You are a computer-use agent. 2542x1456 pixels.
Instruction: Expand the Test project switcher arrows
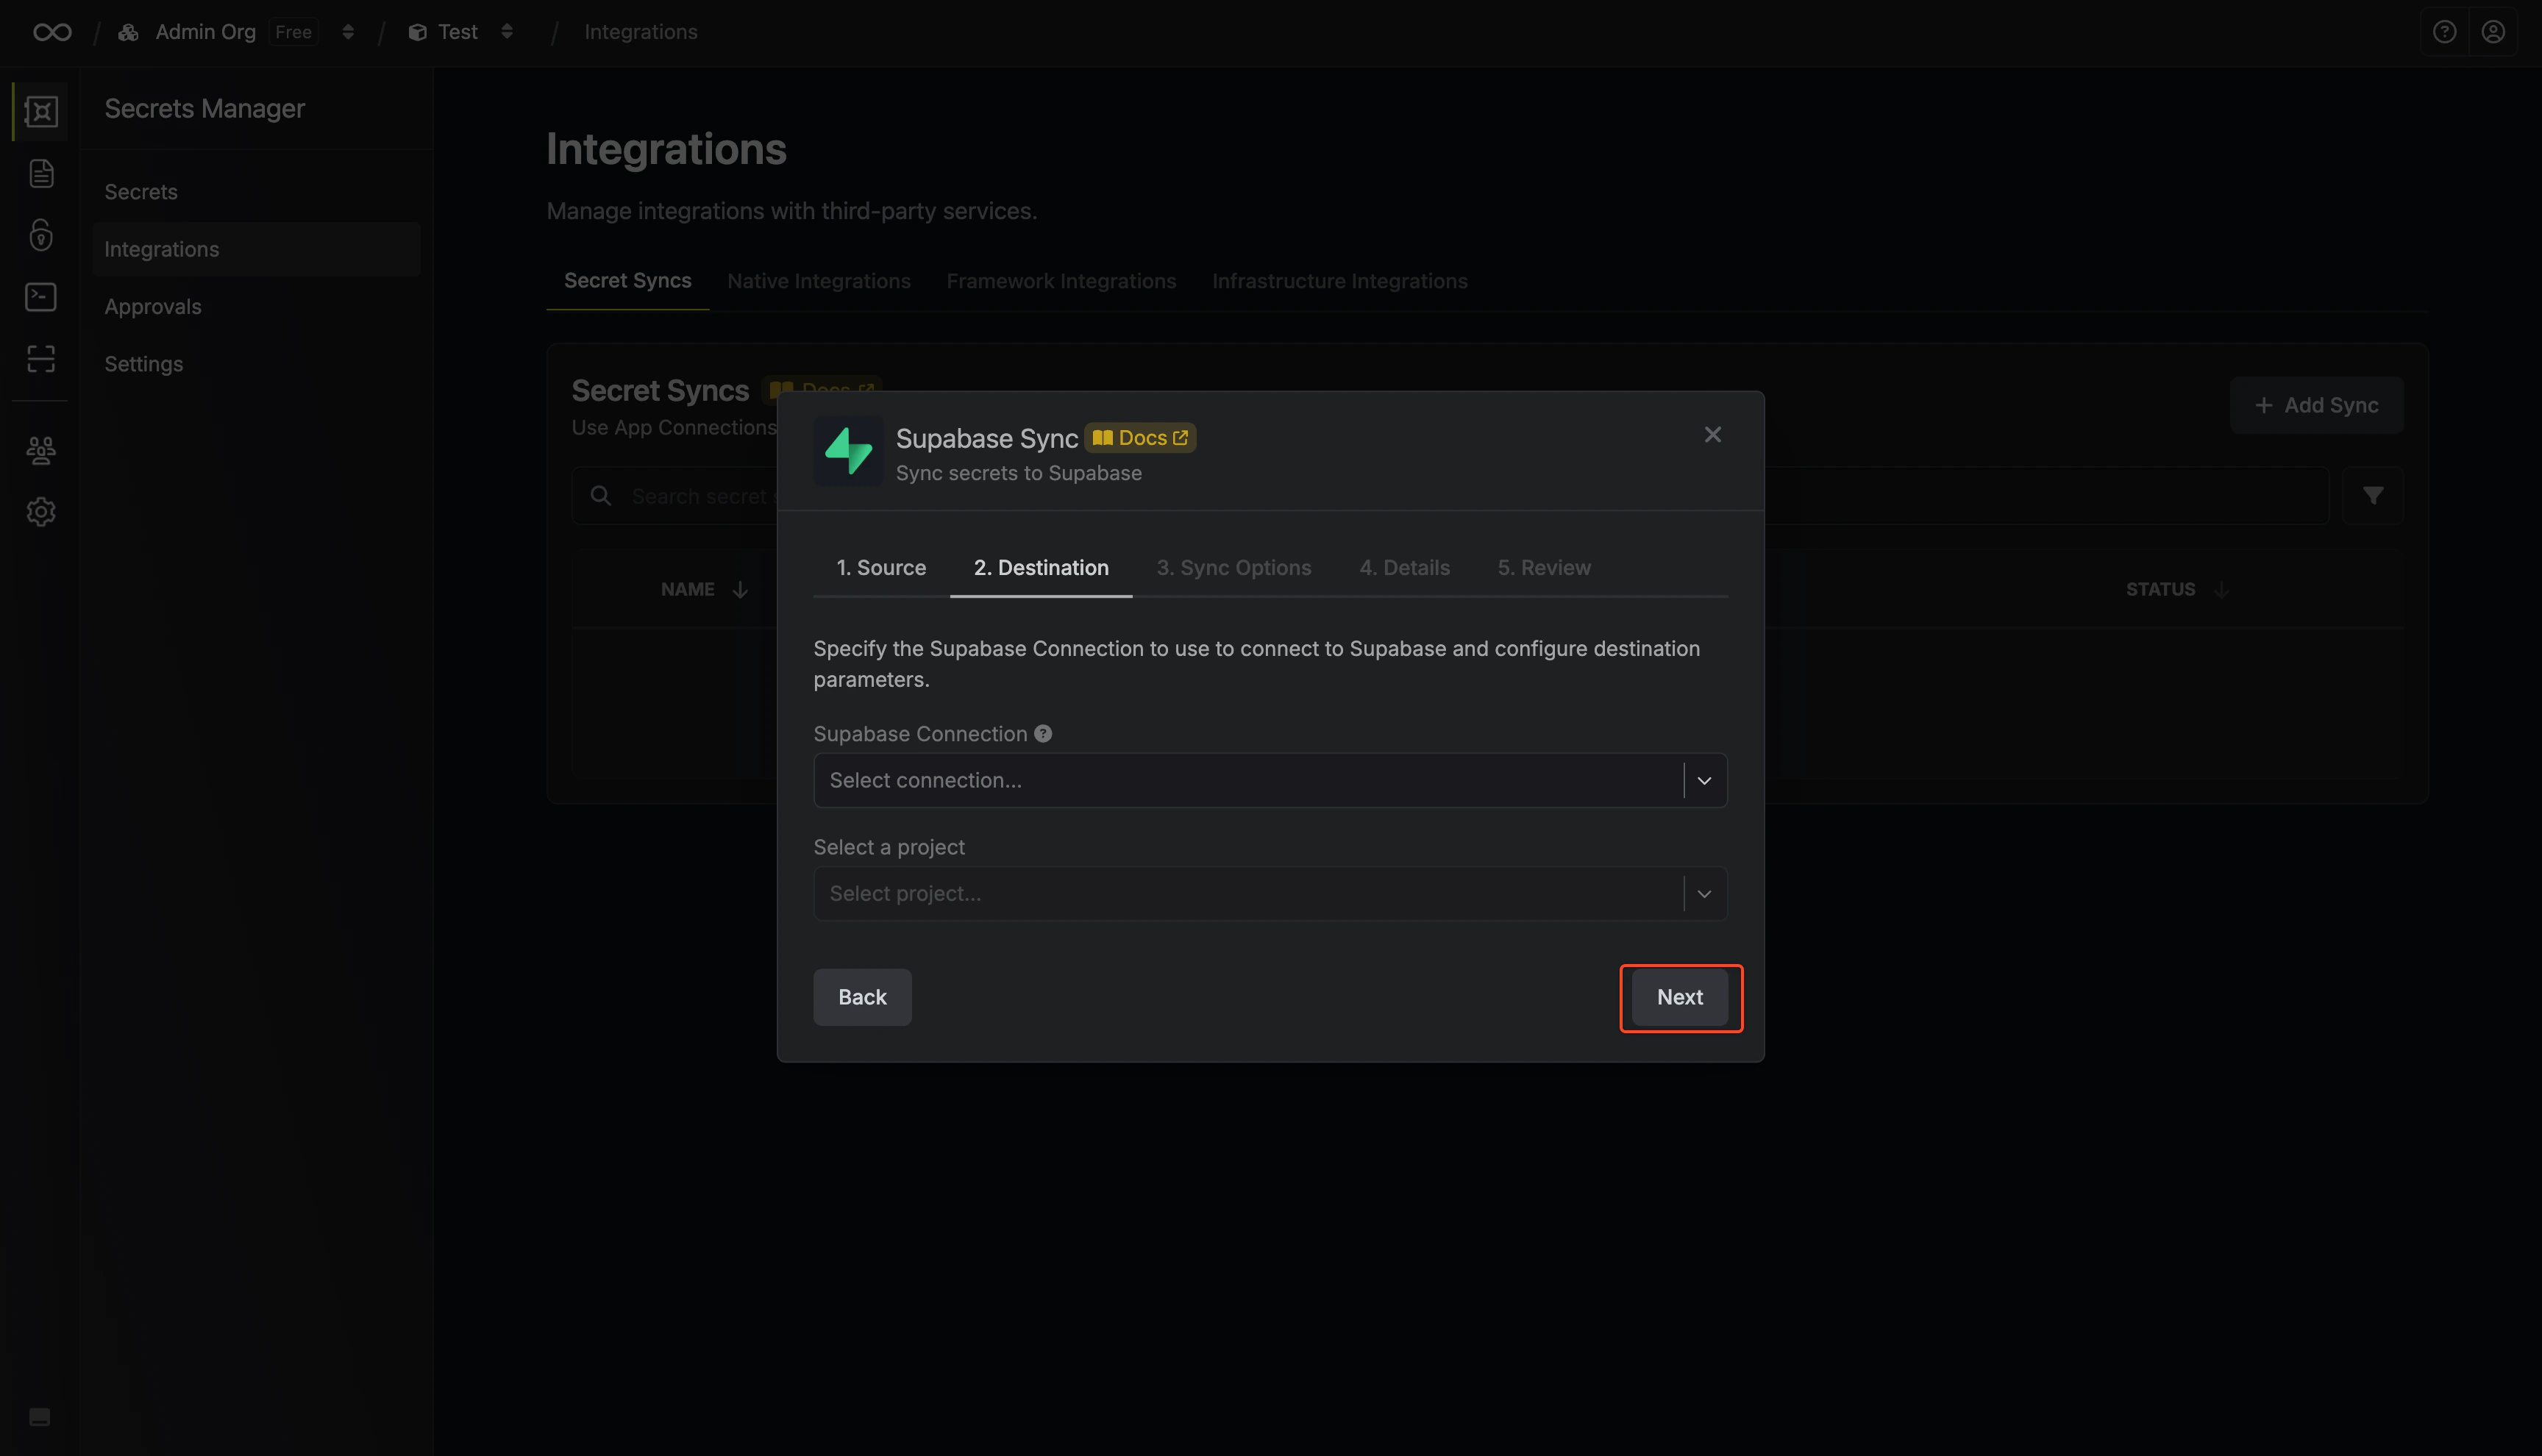(x=507, y=32)
